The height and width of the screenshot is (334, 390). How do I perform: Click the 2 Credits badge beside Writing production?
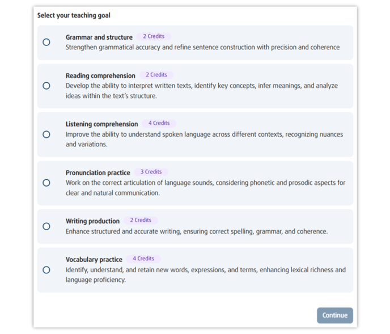click(141, 220)
